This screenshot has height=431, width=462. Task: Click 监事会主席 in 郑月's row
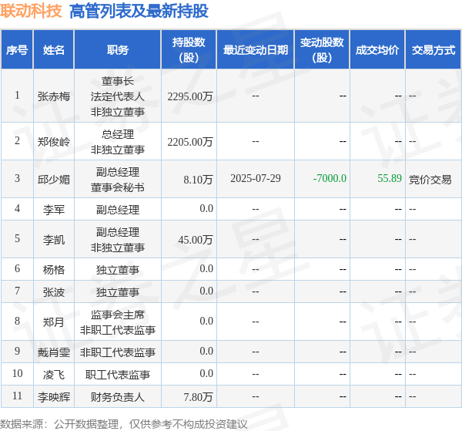[118, 315]
